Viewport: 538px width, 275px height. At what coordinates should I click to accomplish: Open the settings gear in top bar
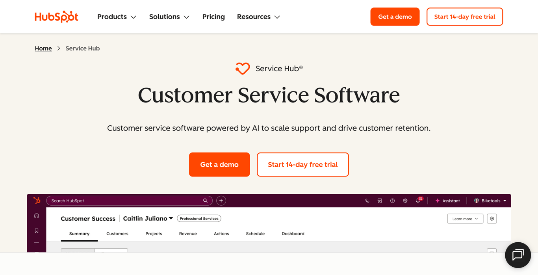405,201
